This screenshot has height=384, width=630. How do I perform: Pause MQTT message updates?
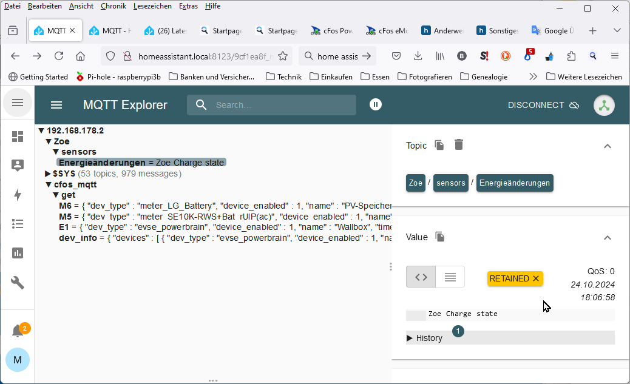(x=376, y=105)
